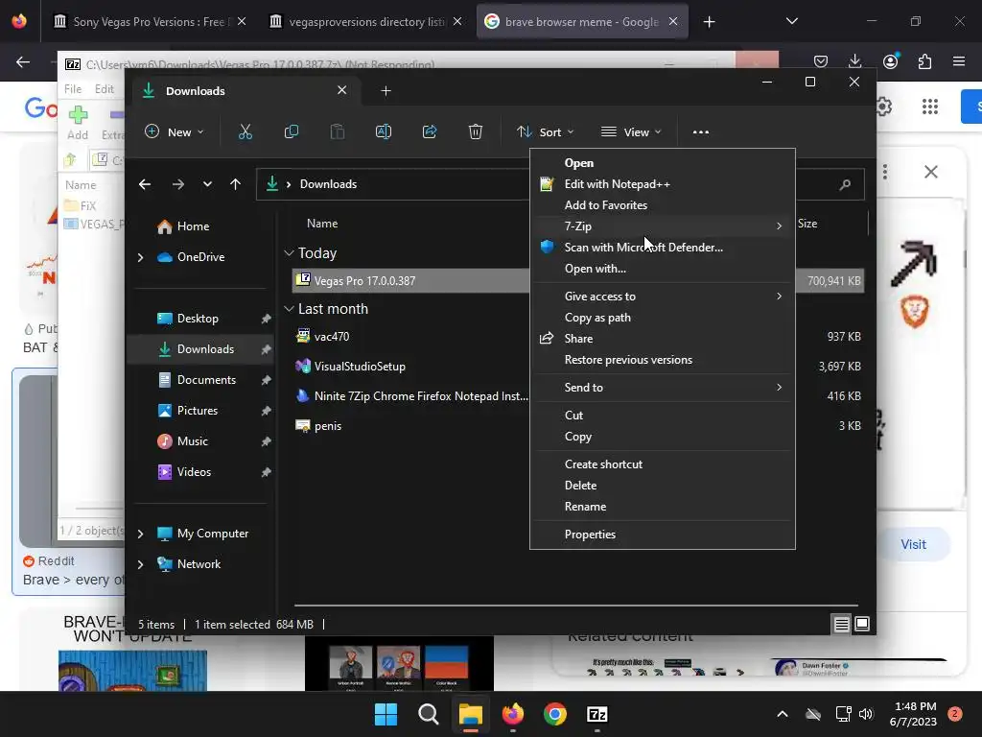Select Restore previous versions

pos(663,360)
